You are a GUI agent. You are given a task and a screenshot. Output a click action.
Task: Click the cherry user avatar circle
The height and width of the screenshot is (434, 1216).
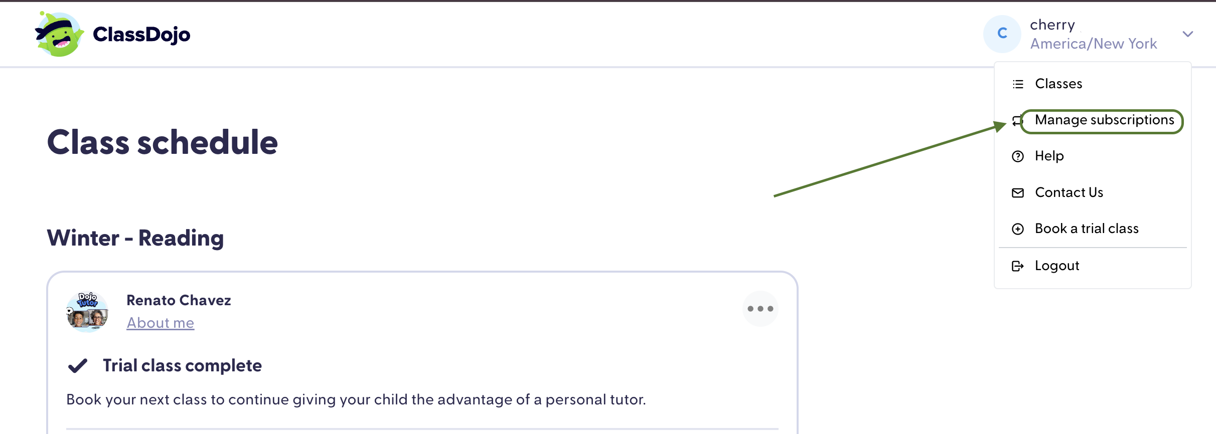pyautogui.click(x=1002, y=34)
